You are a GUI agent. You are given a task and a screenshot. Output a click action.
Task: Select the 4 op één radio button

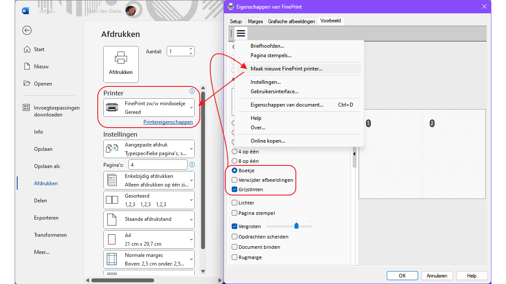click(x=235, y=151)
